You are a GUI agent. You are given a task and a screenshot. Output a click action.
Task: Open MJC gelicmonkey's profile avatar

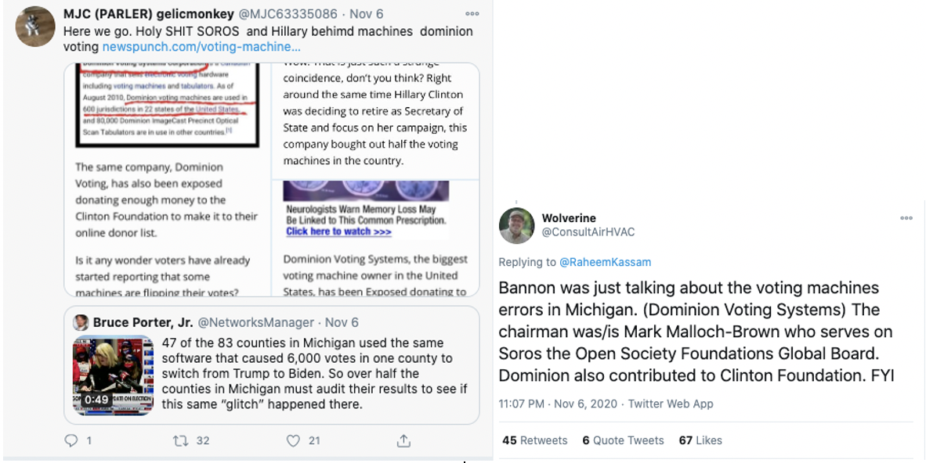tap(34, 27)
